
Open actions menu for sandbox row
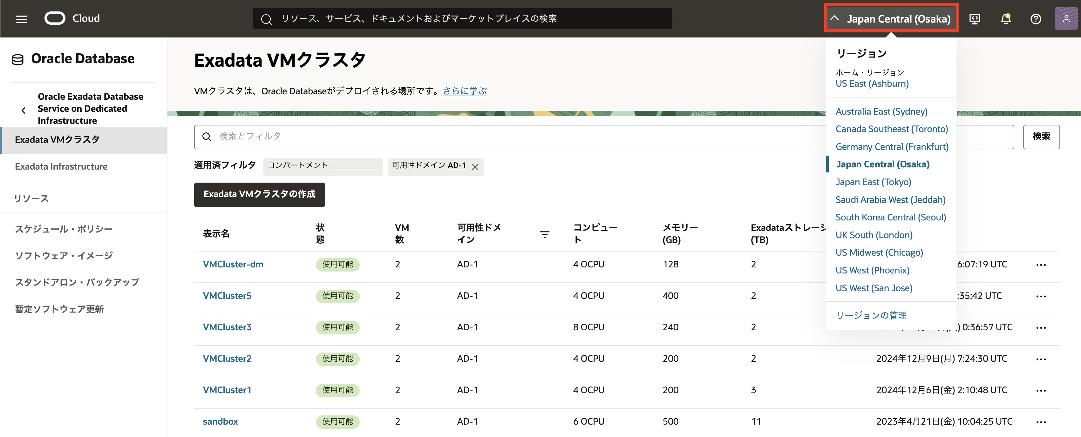[x=1041, y=422]
